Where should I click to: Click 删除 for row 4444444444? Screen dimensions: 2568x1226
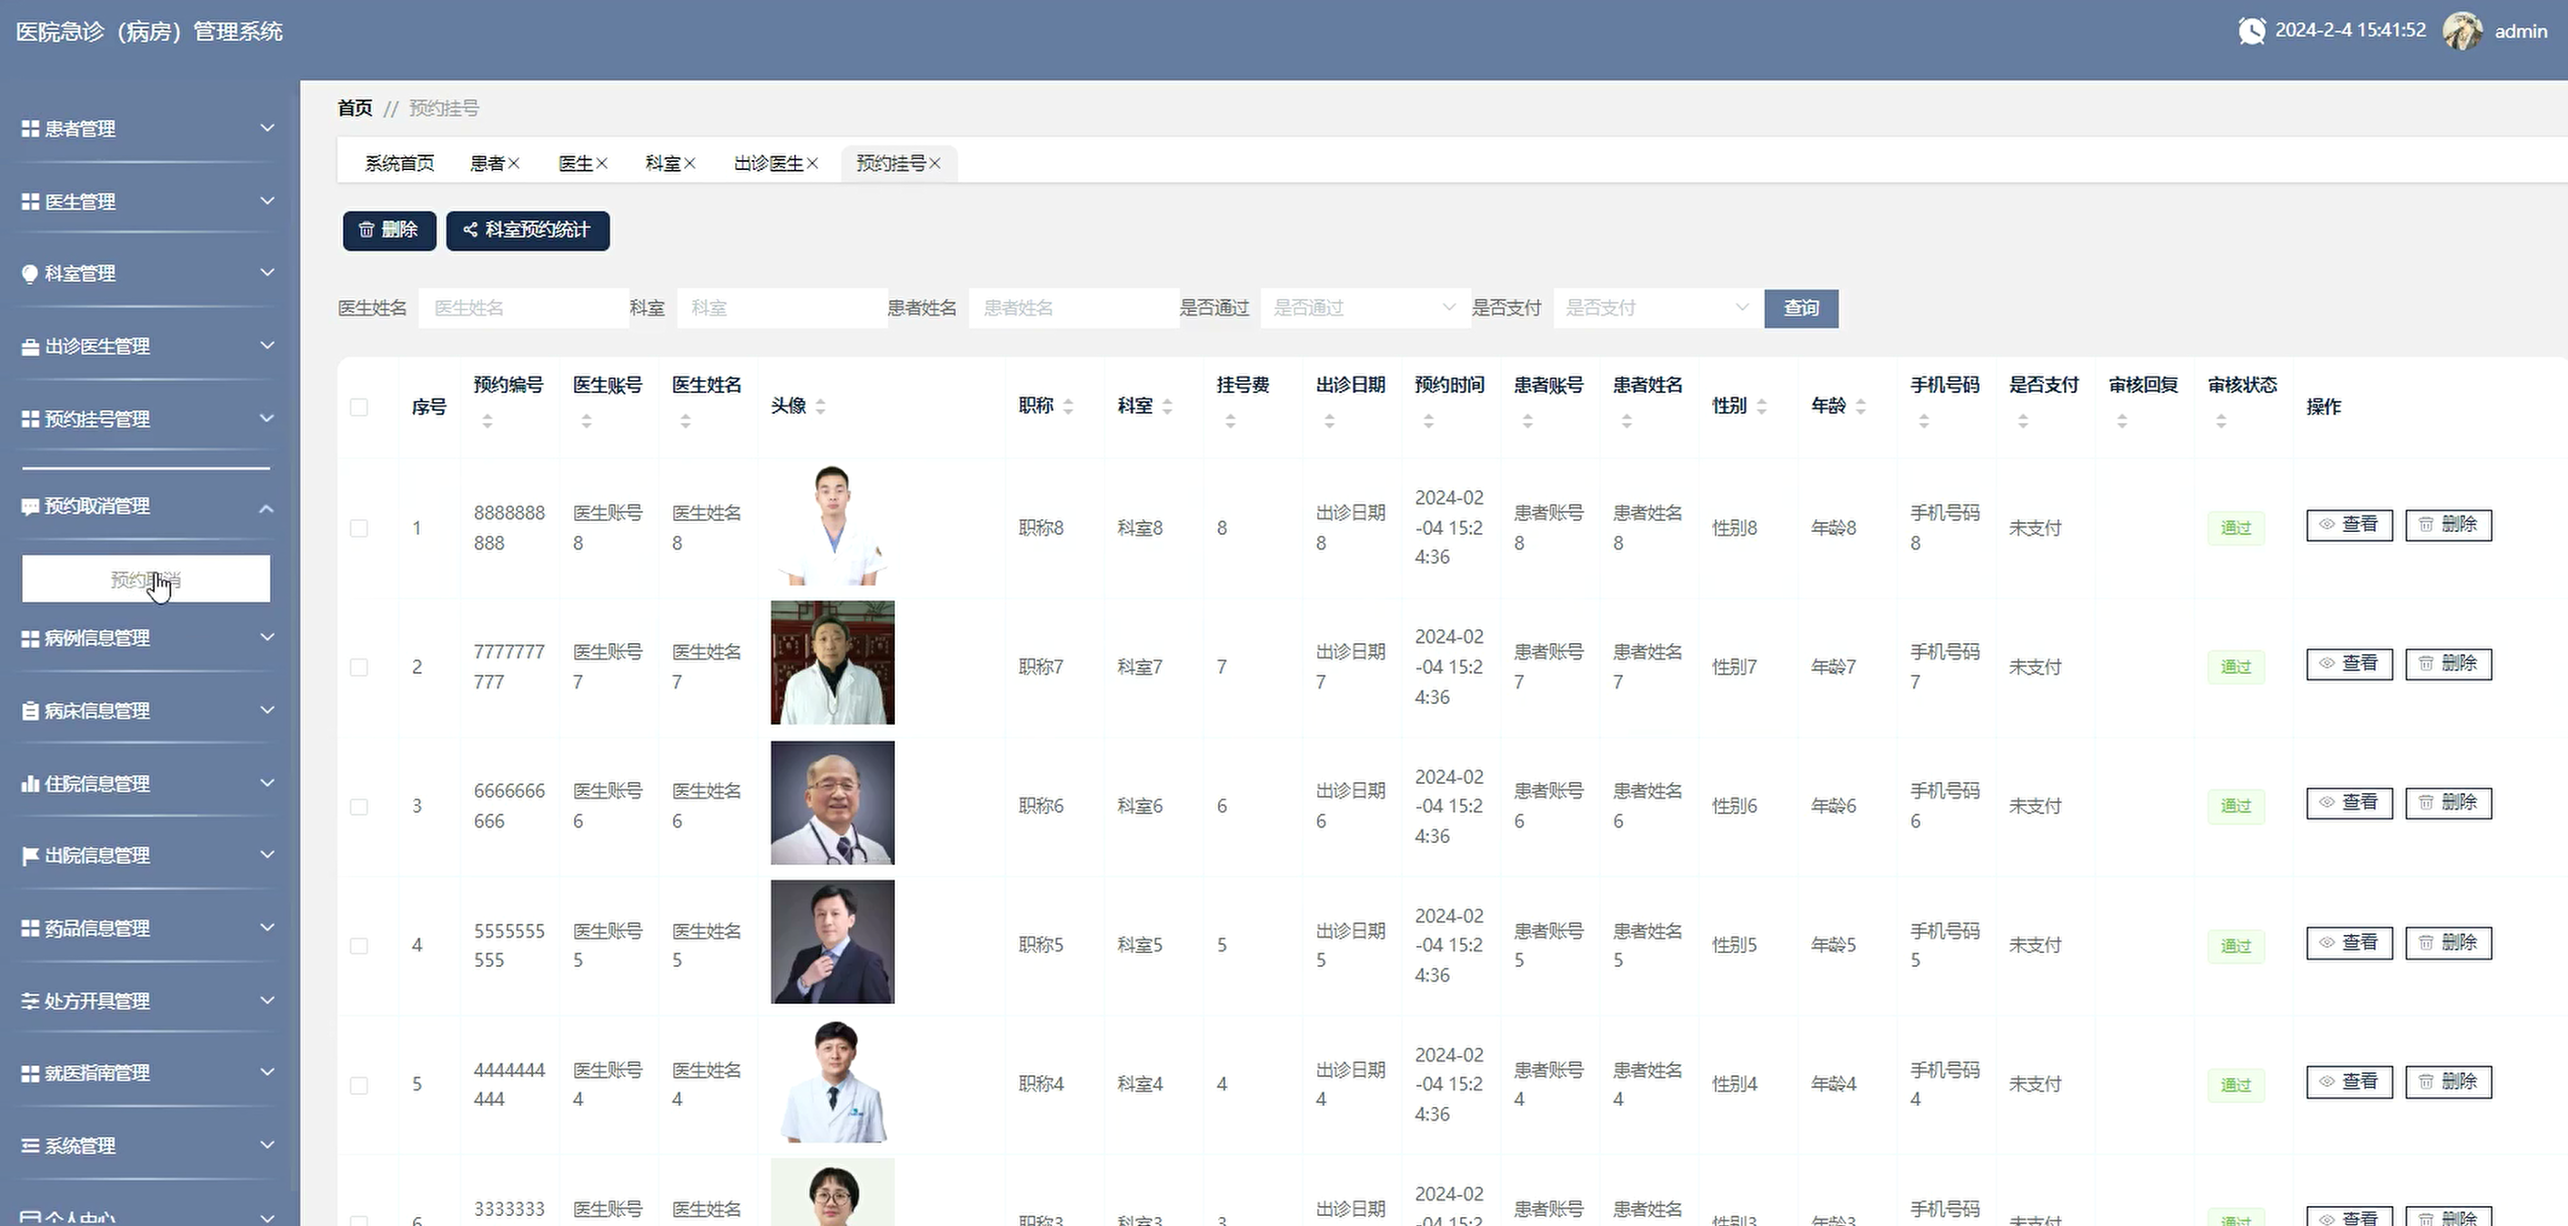pos(2448,1081)
